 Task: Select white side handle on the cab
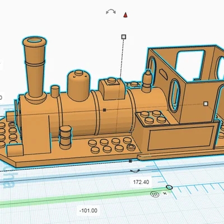206,104
